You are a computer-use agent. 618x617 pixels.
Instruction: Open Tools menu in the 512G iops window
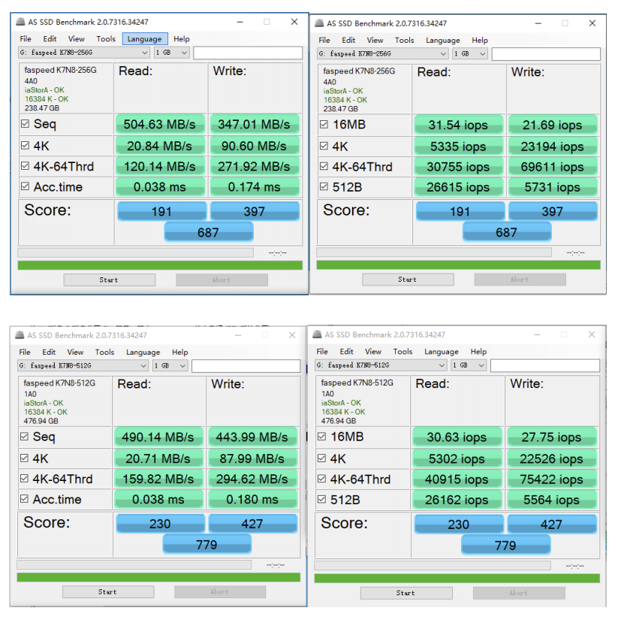click(402, 352)
